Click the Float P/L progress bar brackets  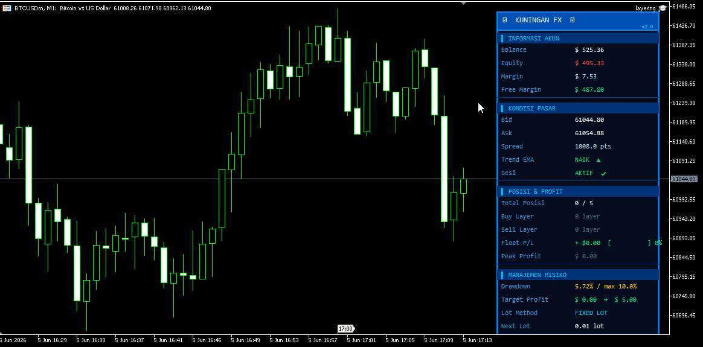[x=629, y=243]
